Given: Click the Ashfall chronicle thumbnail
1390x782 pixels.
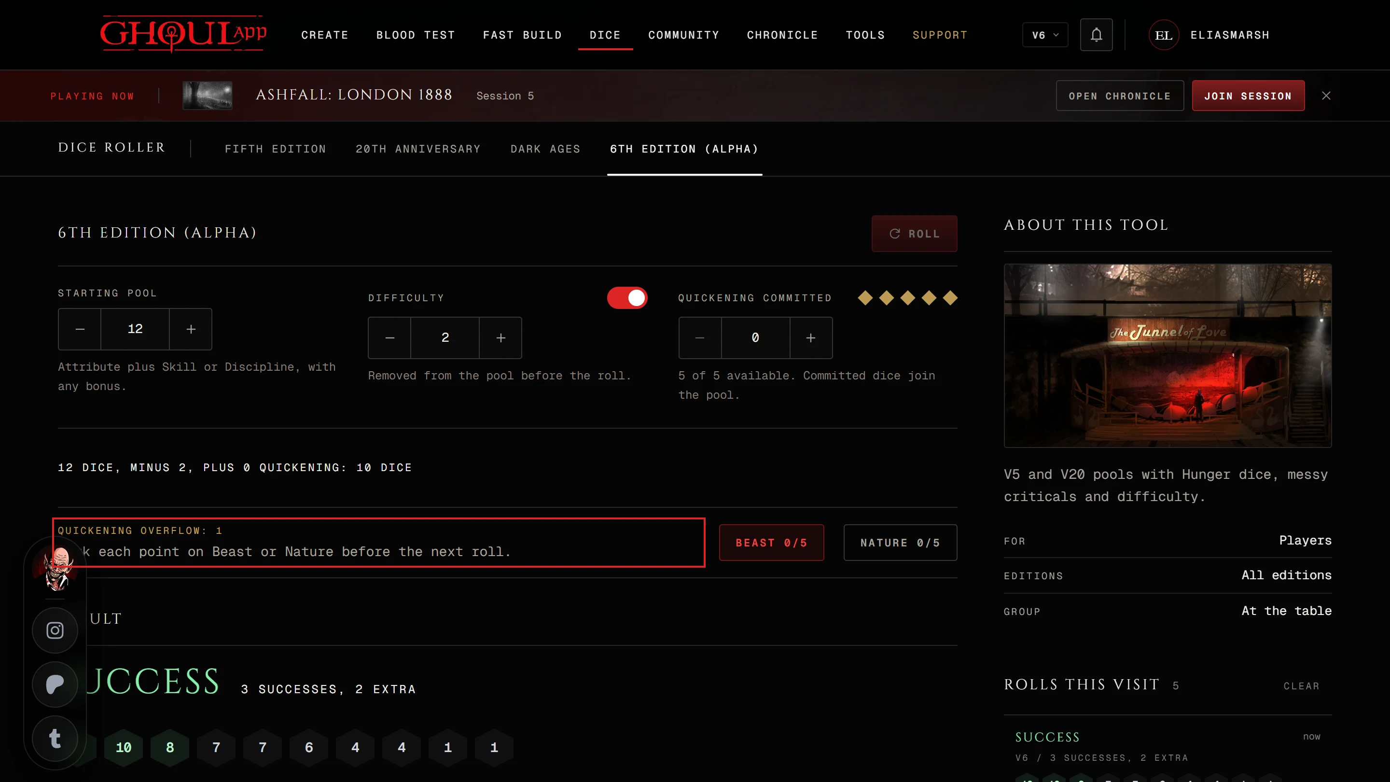Looking at the screenshot, I should point(207,96).
